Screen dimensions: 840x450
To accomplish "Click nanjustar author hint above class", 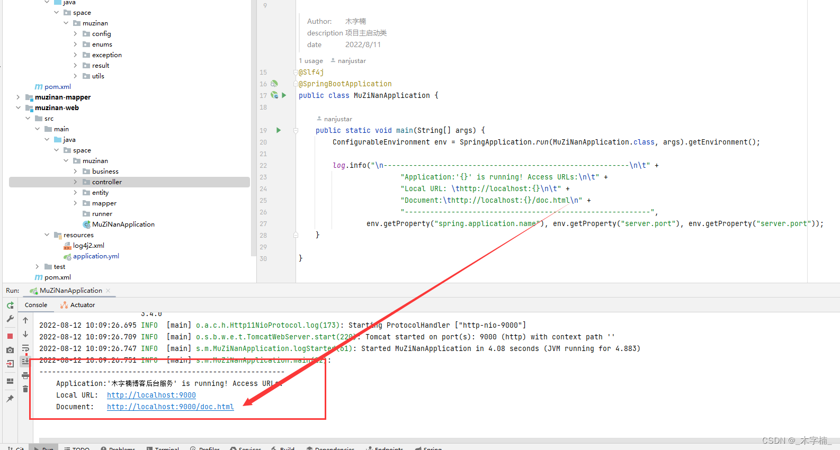I will point(348,61).
